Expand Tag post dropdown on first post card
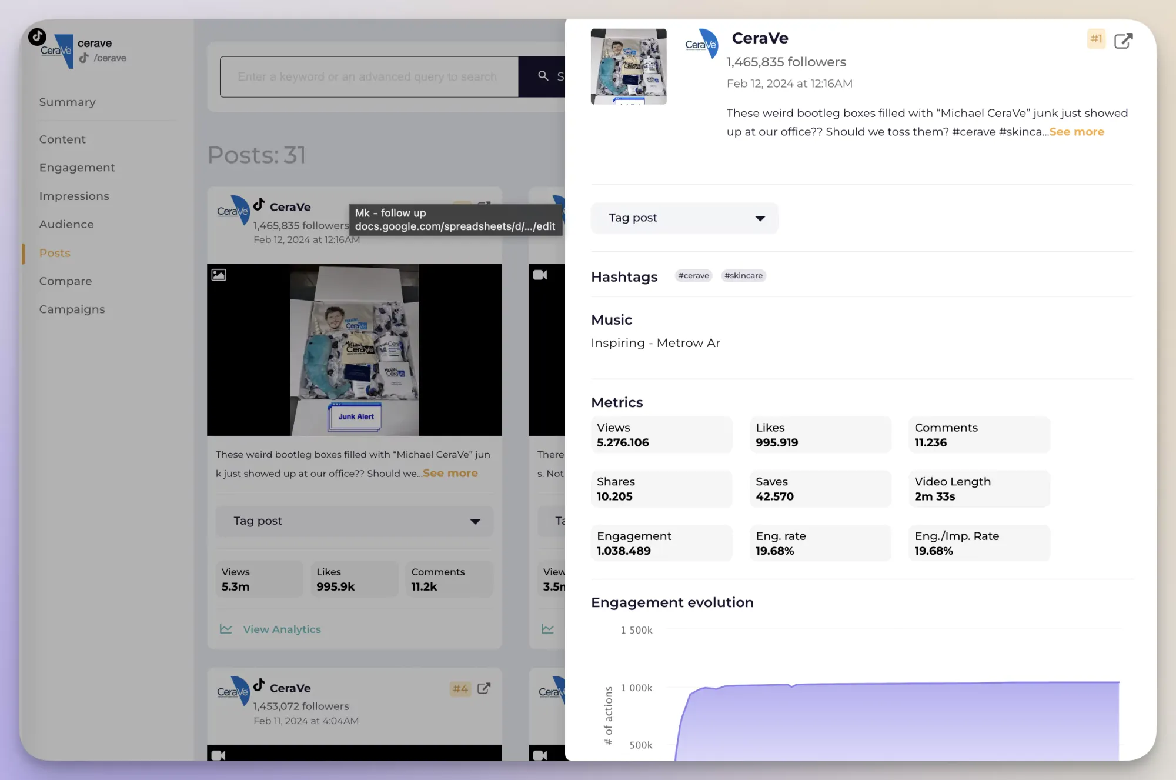 coord(355,521)
